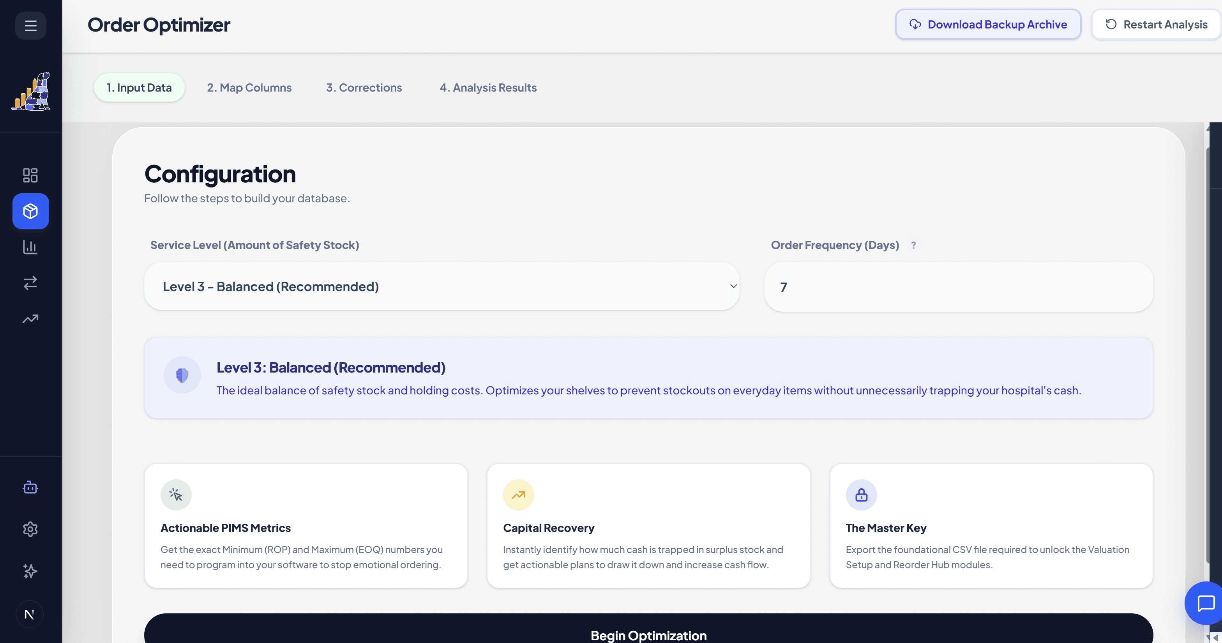Click the lock icon on The Master Key
The image size is (1222, 643).
pos(862,495)
